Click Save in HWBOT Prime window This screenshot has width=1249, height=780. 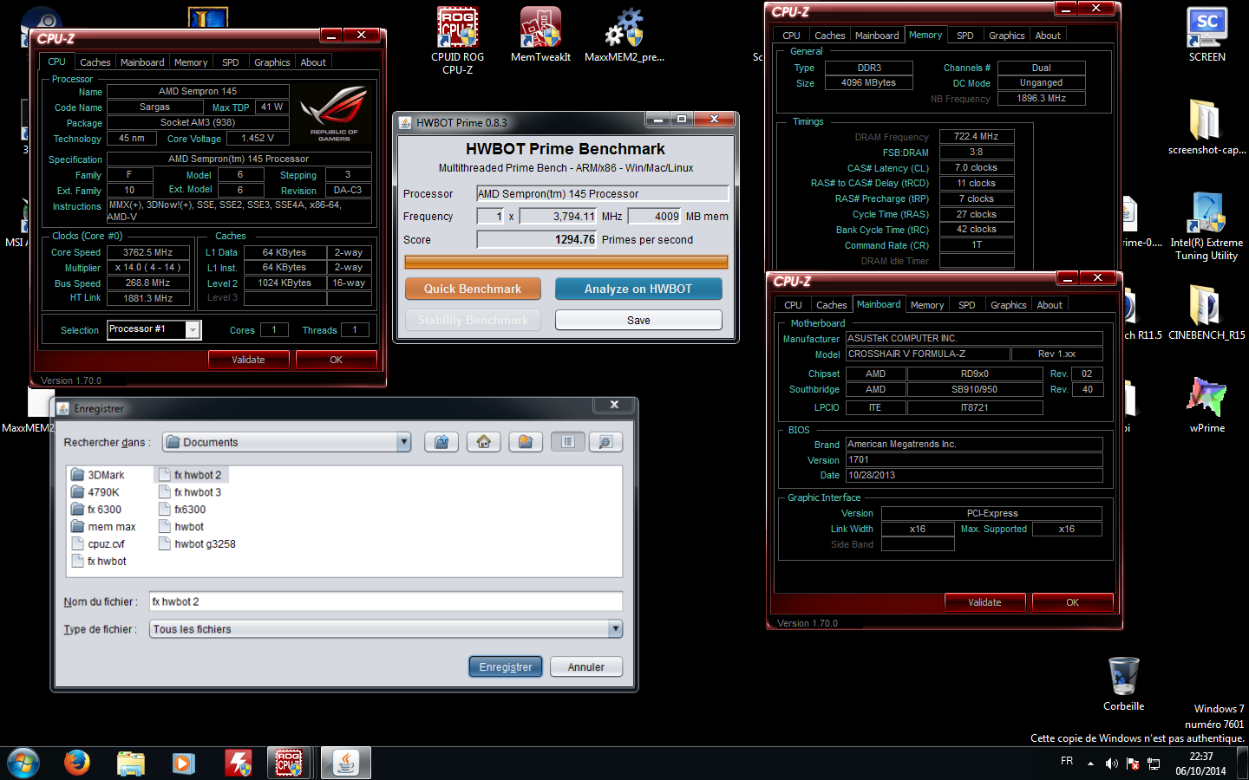(638, 320)
